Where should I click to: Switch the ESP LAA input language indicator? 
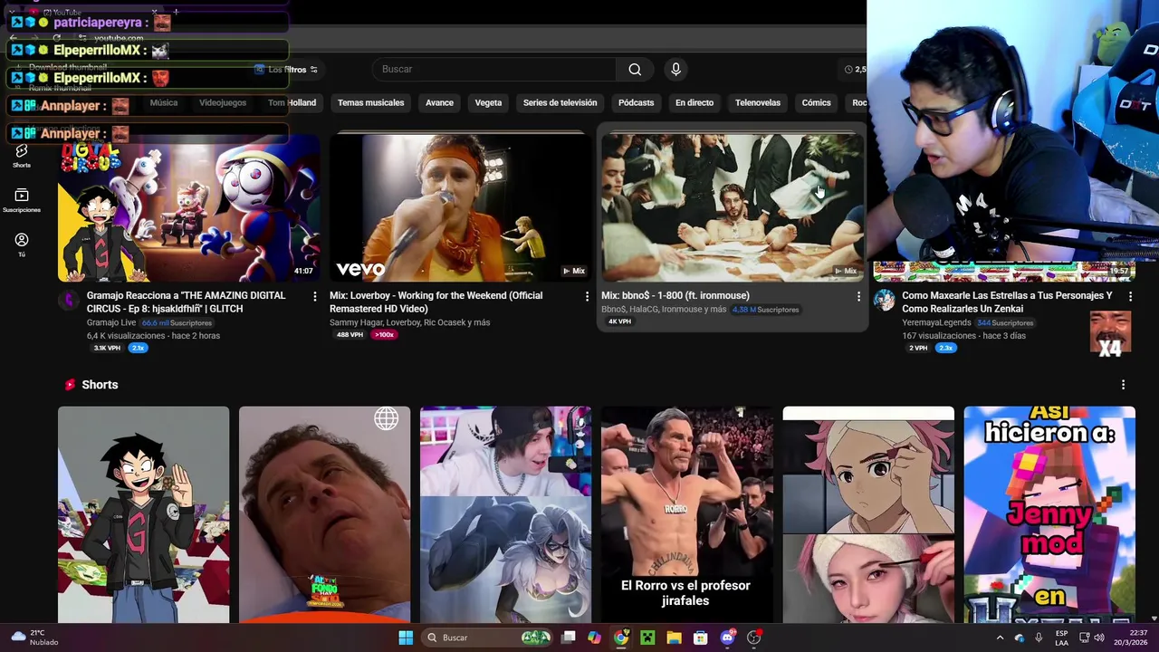pyautogui.click(x=1061, y=638)
